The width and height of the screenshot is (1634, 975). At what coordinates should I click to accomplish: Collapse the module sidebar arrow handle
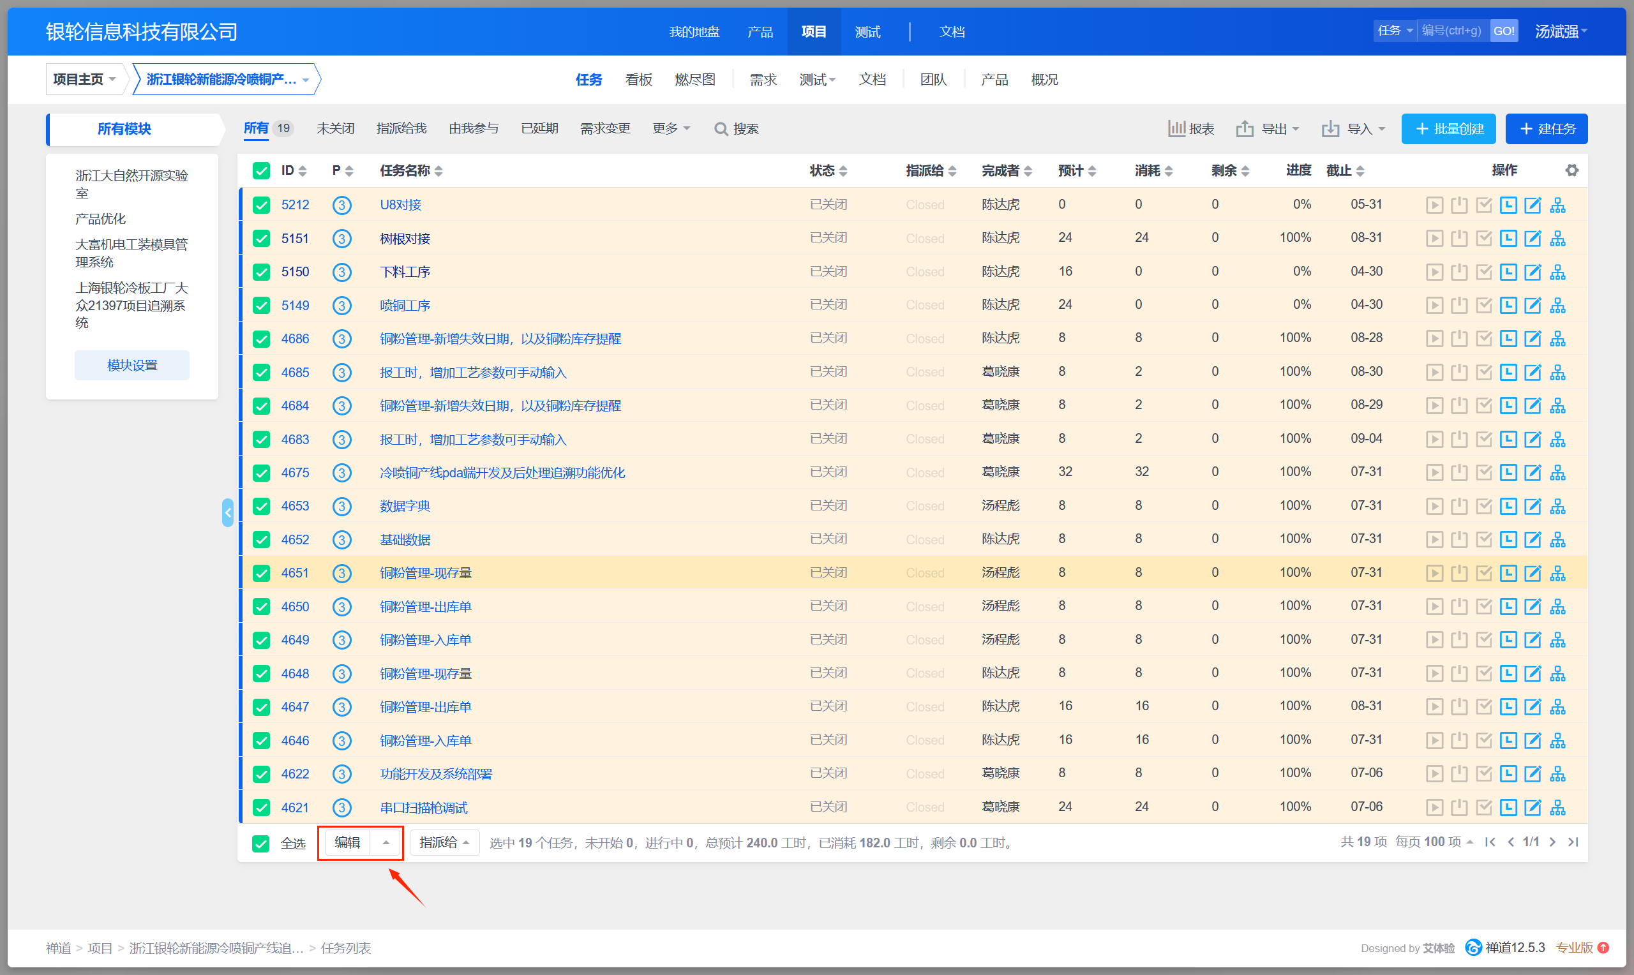click(x=227, y=512)
